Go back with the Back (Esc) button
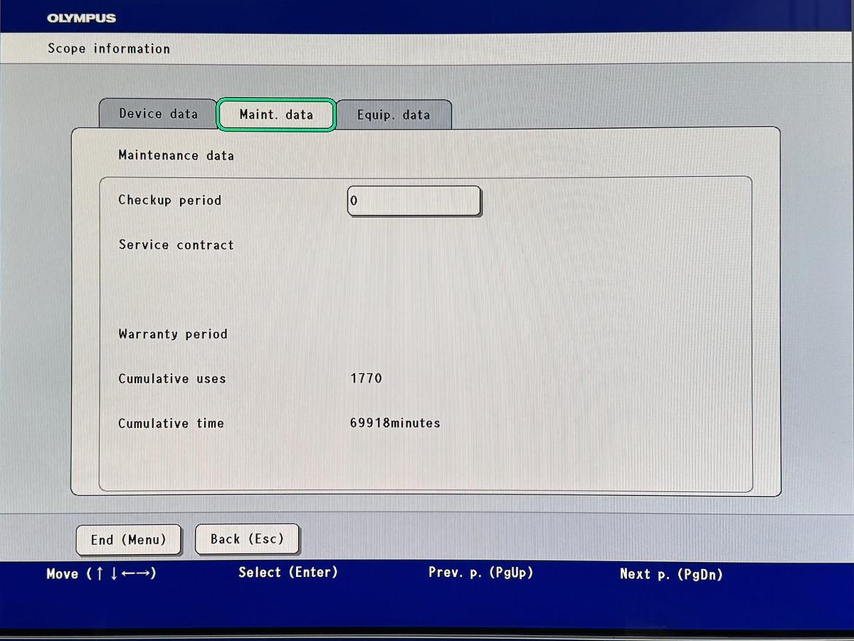854x641 pixels. point(247,539)
